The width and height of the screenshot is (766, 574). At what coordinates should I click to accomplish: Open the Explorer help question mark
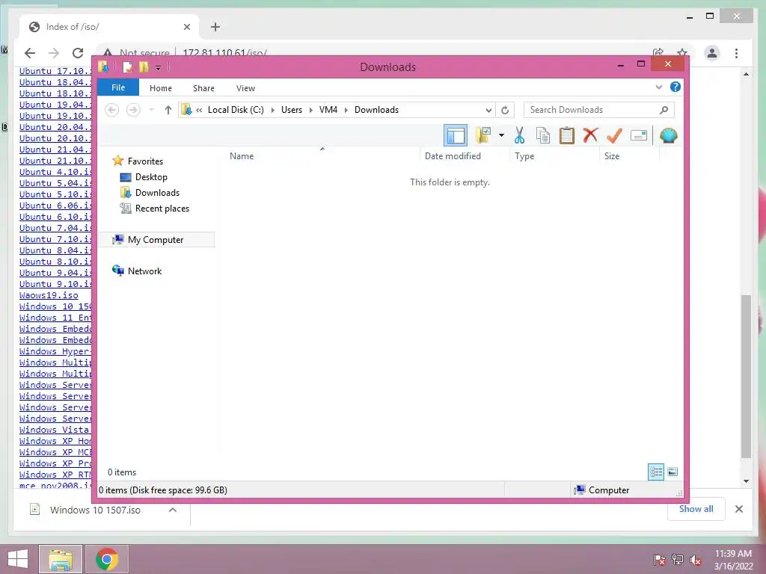pyautogui.click(x=675, y=87)
